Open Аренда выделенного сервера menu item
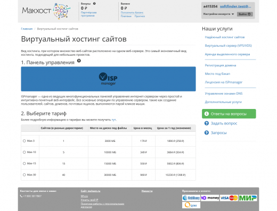277x211 pixels. click(x=227, y=54)
